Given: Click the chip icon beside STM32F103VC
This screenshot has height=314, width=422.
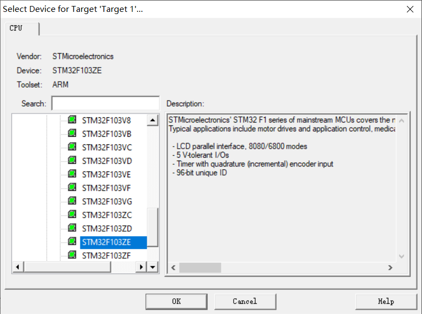Looking at the screenshot, I should [x=72, y=146].
